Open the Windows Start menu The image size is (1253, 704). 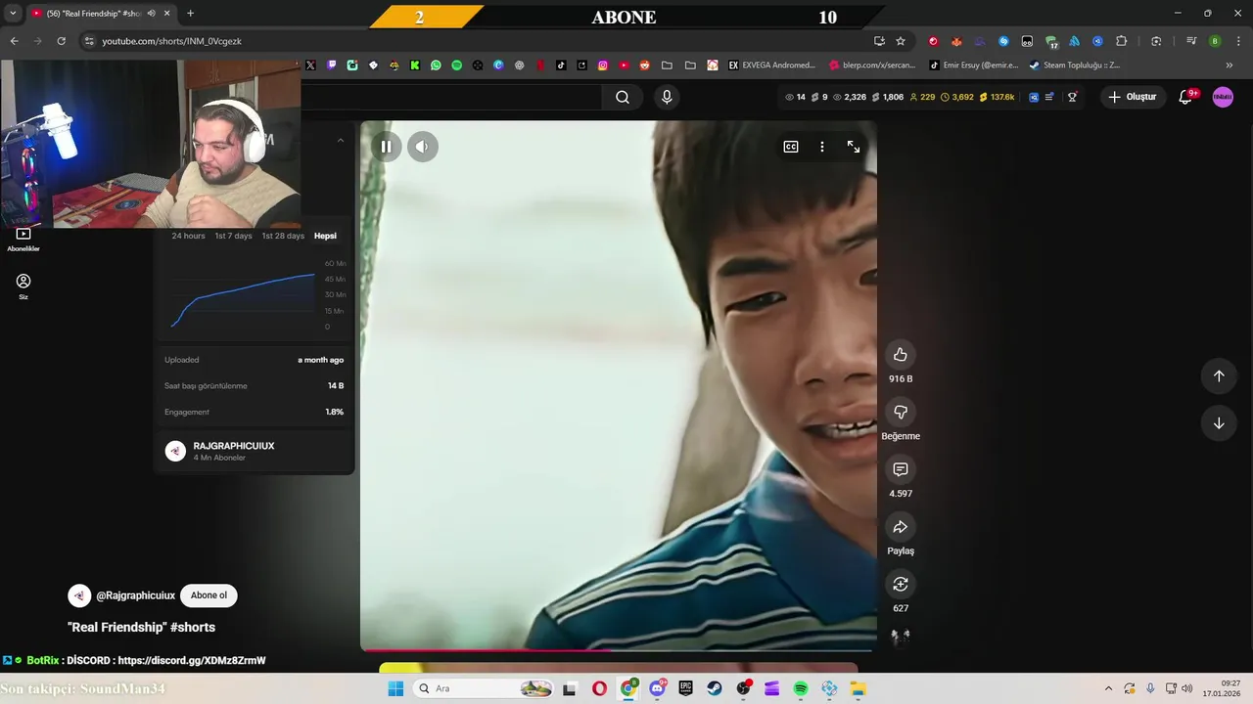point(395,688)
